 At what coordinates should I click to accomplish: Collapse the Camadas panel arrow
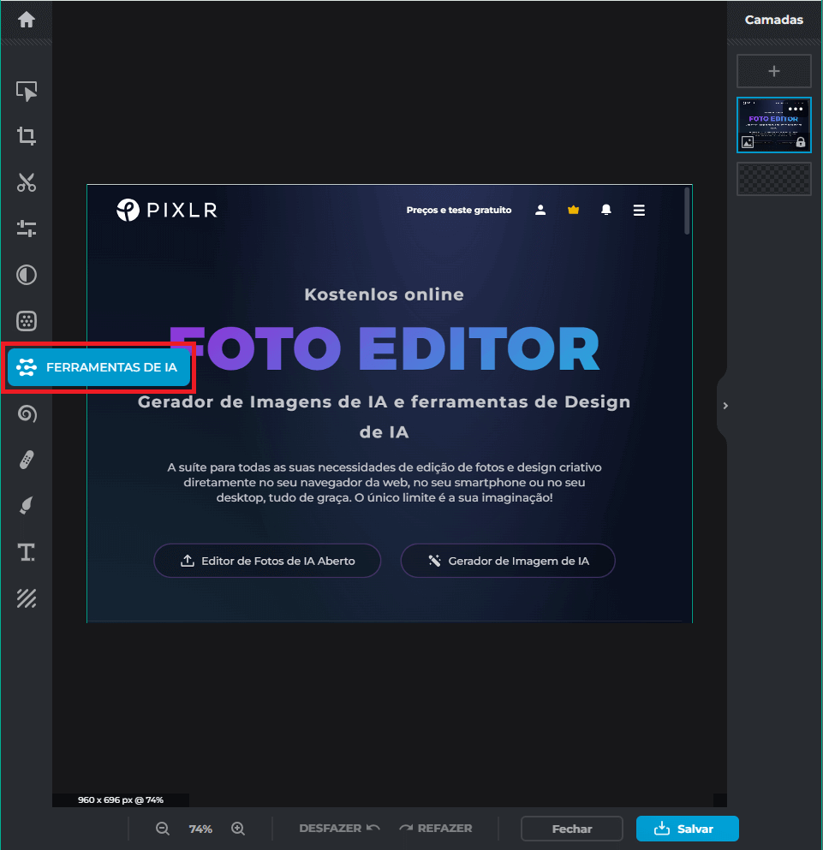725,406
